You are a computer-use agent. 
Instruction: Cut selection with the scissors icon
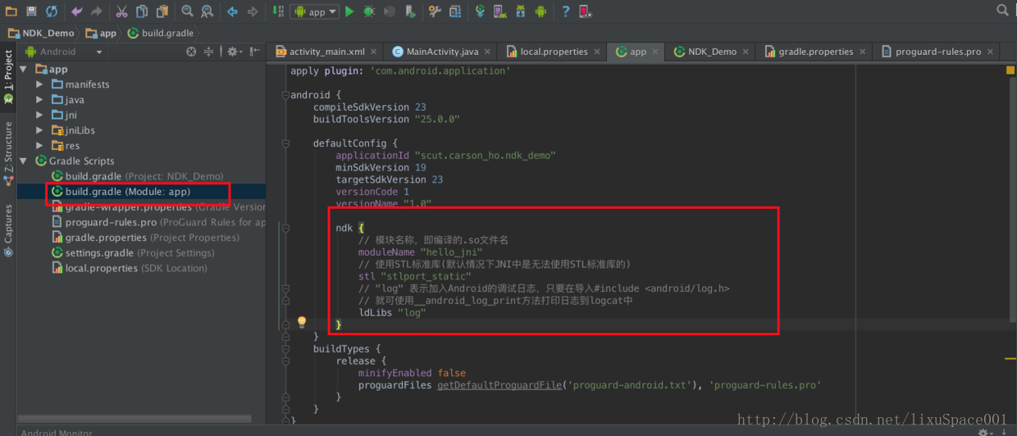(x=121, y=11)
